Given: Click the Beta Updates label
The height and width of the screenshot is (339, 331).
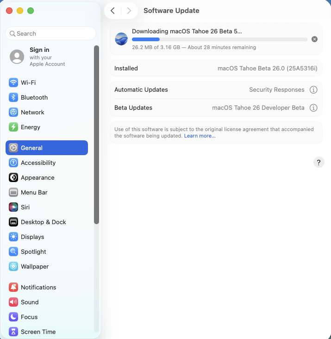Looking at the screenshot, I should (133, 107).
